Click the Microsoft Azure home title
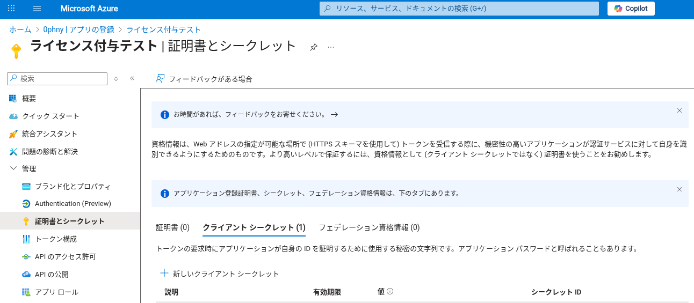 (89, 9)
